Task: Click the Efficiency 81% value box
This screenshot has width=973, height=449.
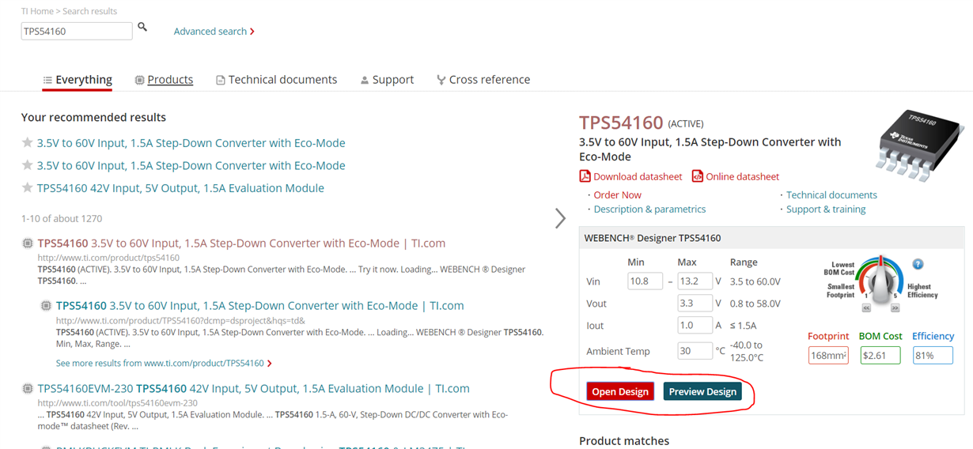Action: 933,356
